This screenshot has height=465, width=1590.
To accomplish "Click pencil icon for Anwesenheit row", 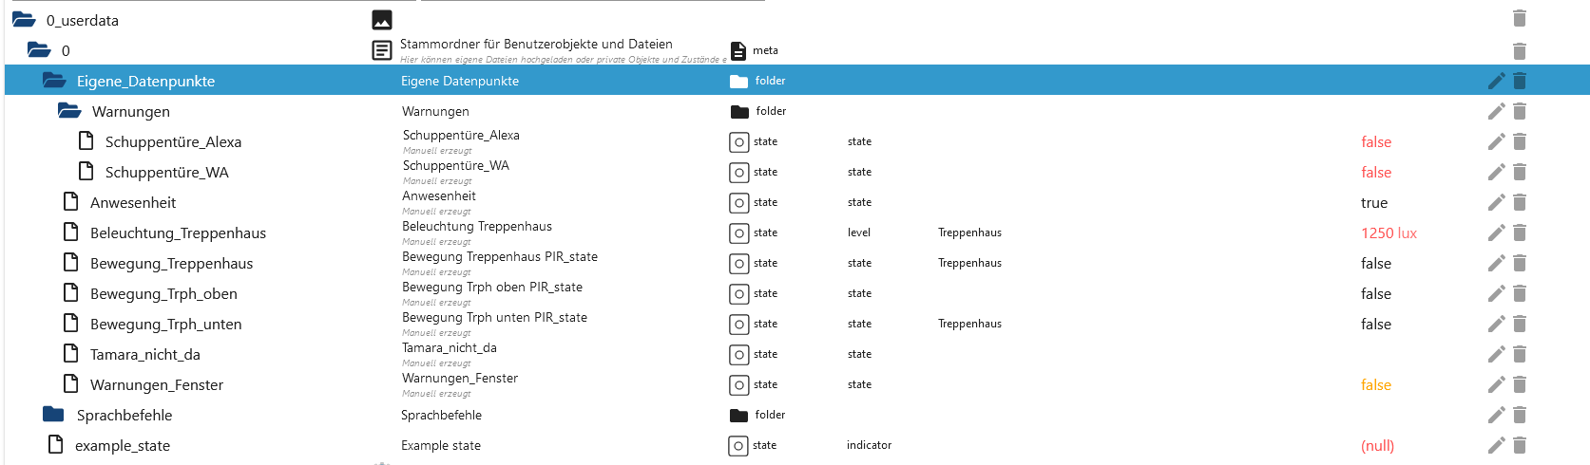I will (1496, 202).
